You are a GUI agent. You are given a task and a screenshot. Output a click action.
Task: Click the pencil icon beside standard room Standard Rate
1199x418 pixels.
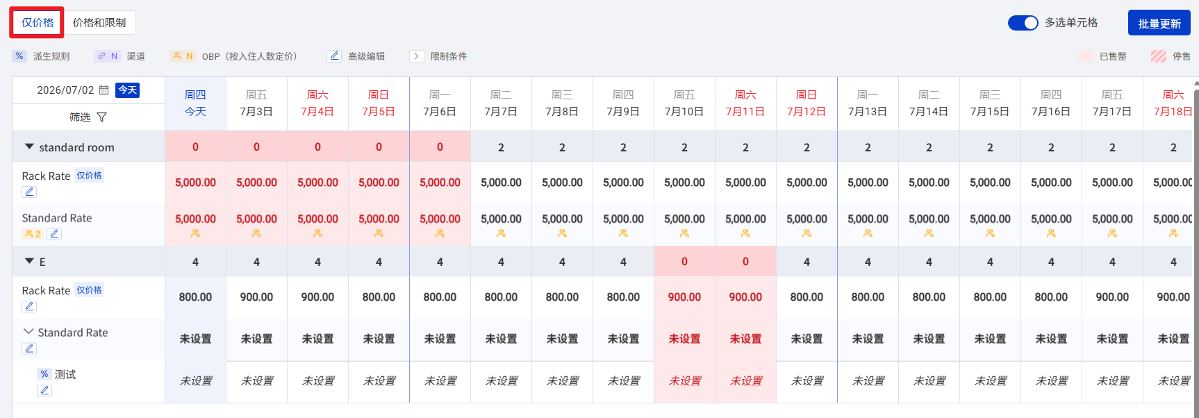pyautogui.click(x=54, y=234)
